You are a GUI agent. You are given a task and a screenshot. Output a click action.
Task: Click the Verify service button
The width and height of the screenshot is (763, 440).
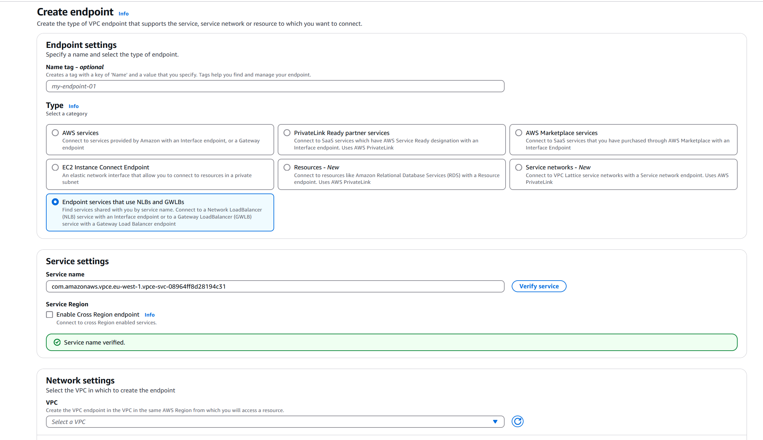539,286
